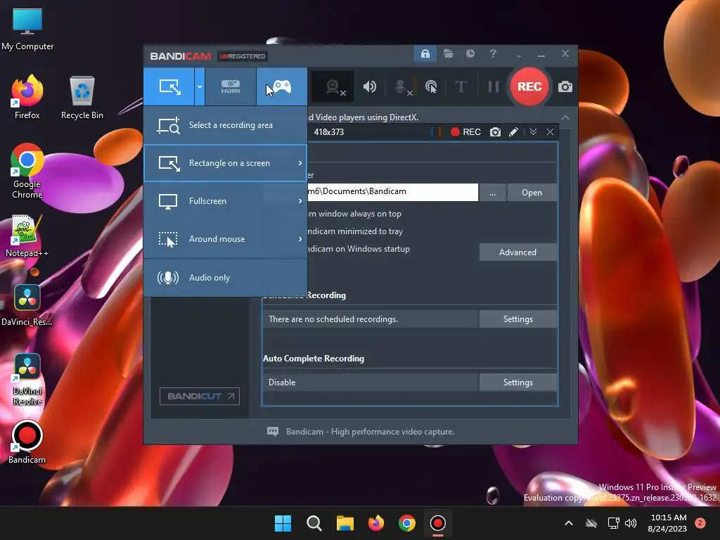The image size is (720, 540).
Task: Open the scheduled recording clock icon
Action: tap(470, 53)
